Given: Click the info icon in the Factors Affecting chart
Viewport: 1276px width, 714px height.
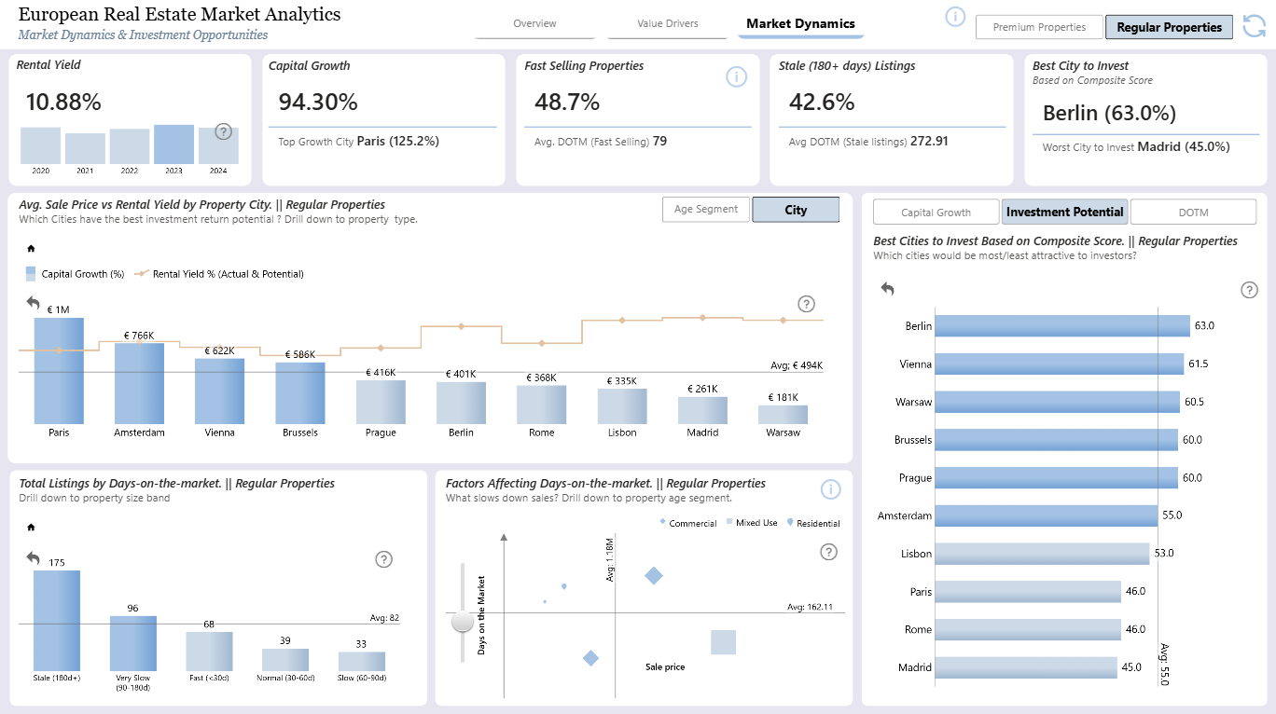Looking at the screenshot, I should (831, 489).
